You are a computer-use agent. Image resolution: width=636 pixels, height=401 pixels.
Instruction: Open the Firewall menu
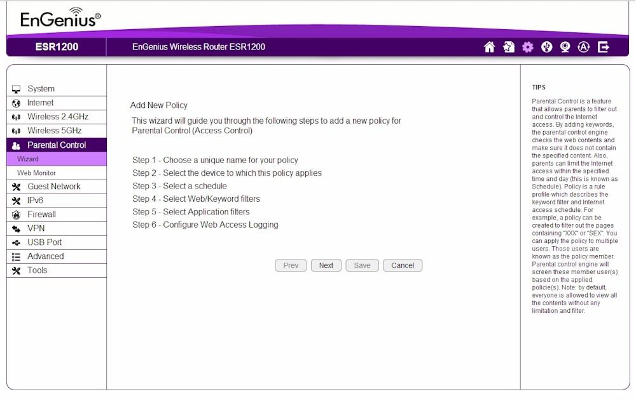[x=57, y=214]
